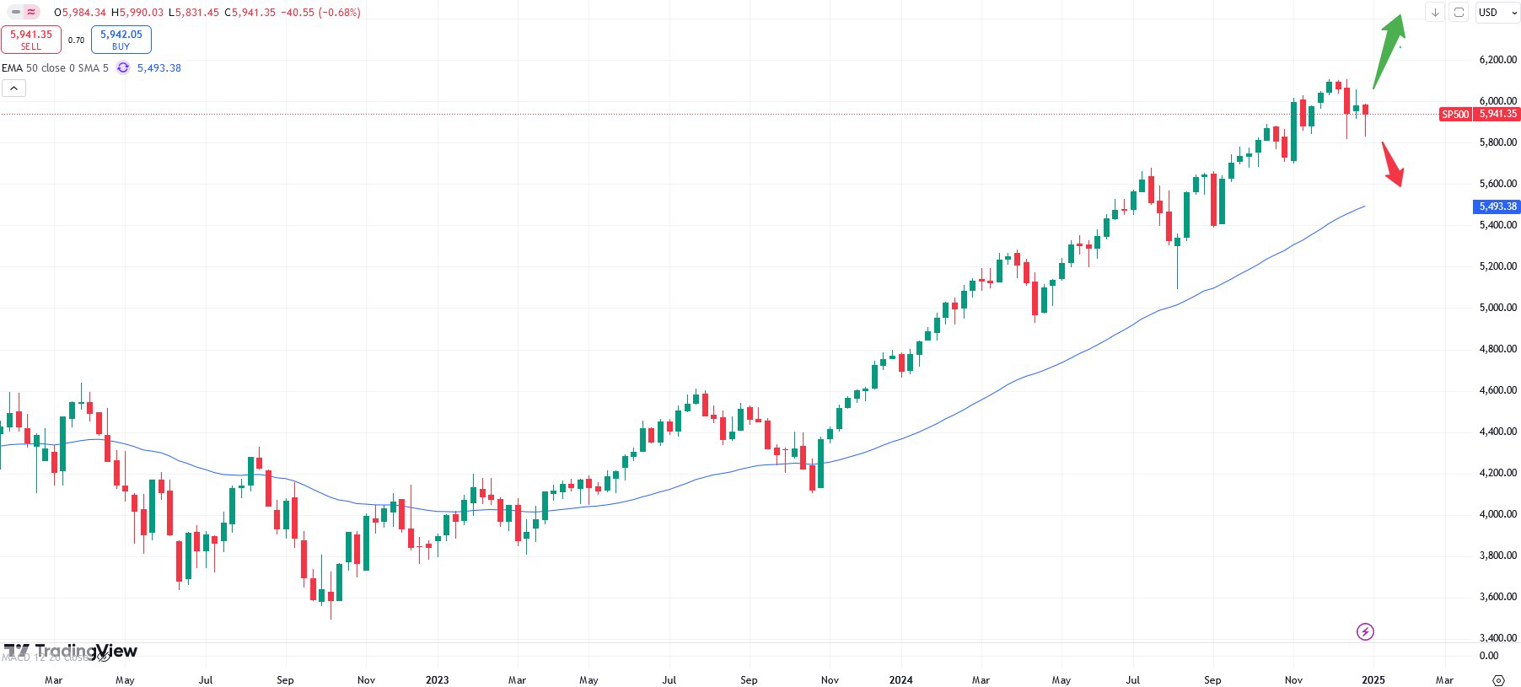
Task: Select the green upward arrow drawing
Action: click(x=1389, y=51)
